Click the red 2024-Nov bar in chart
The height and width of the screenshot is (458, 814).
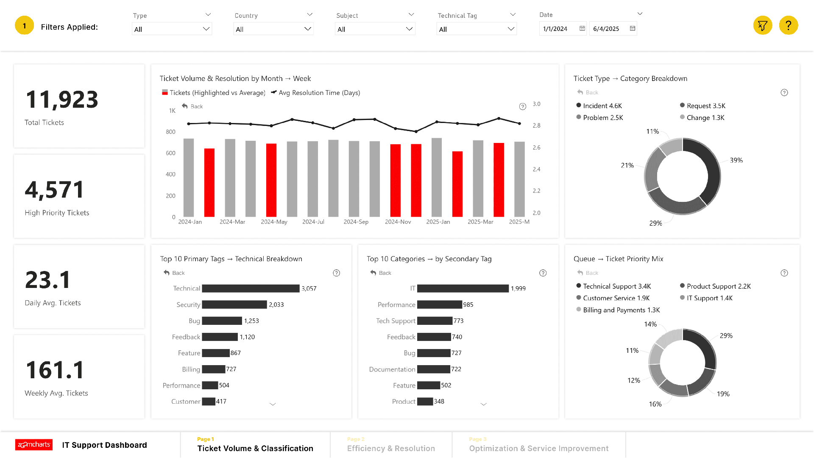[x=395, y=181]
